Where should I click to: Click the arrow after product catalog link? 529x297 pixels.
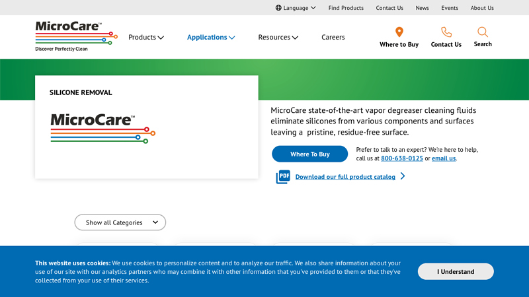tap(403, 176)
